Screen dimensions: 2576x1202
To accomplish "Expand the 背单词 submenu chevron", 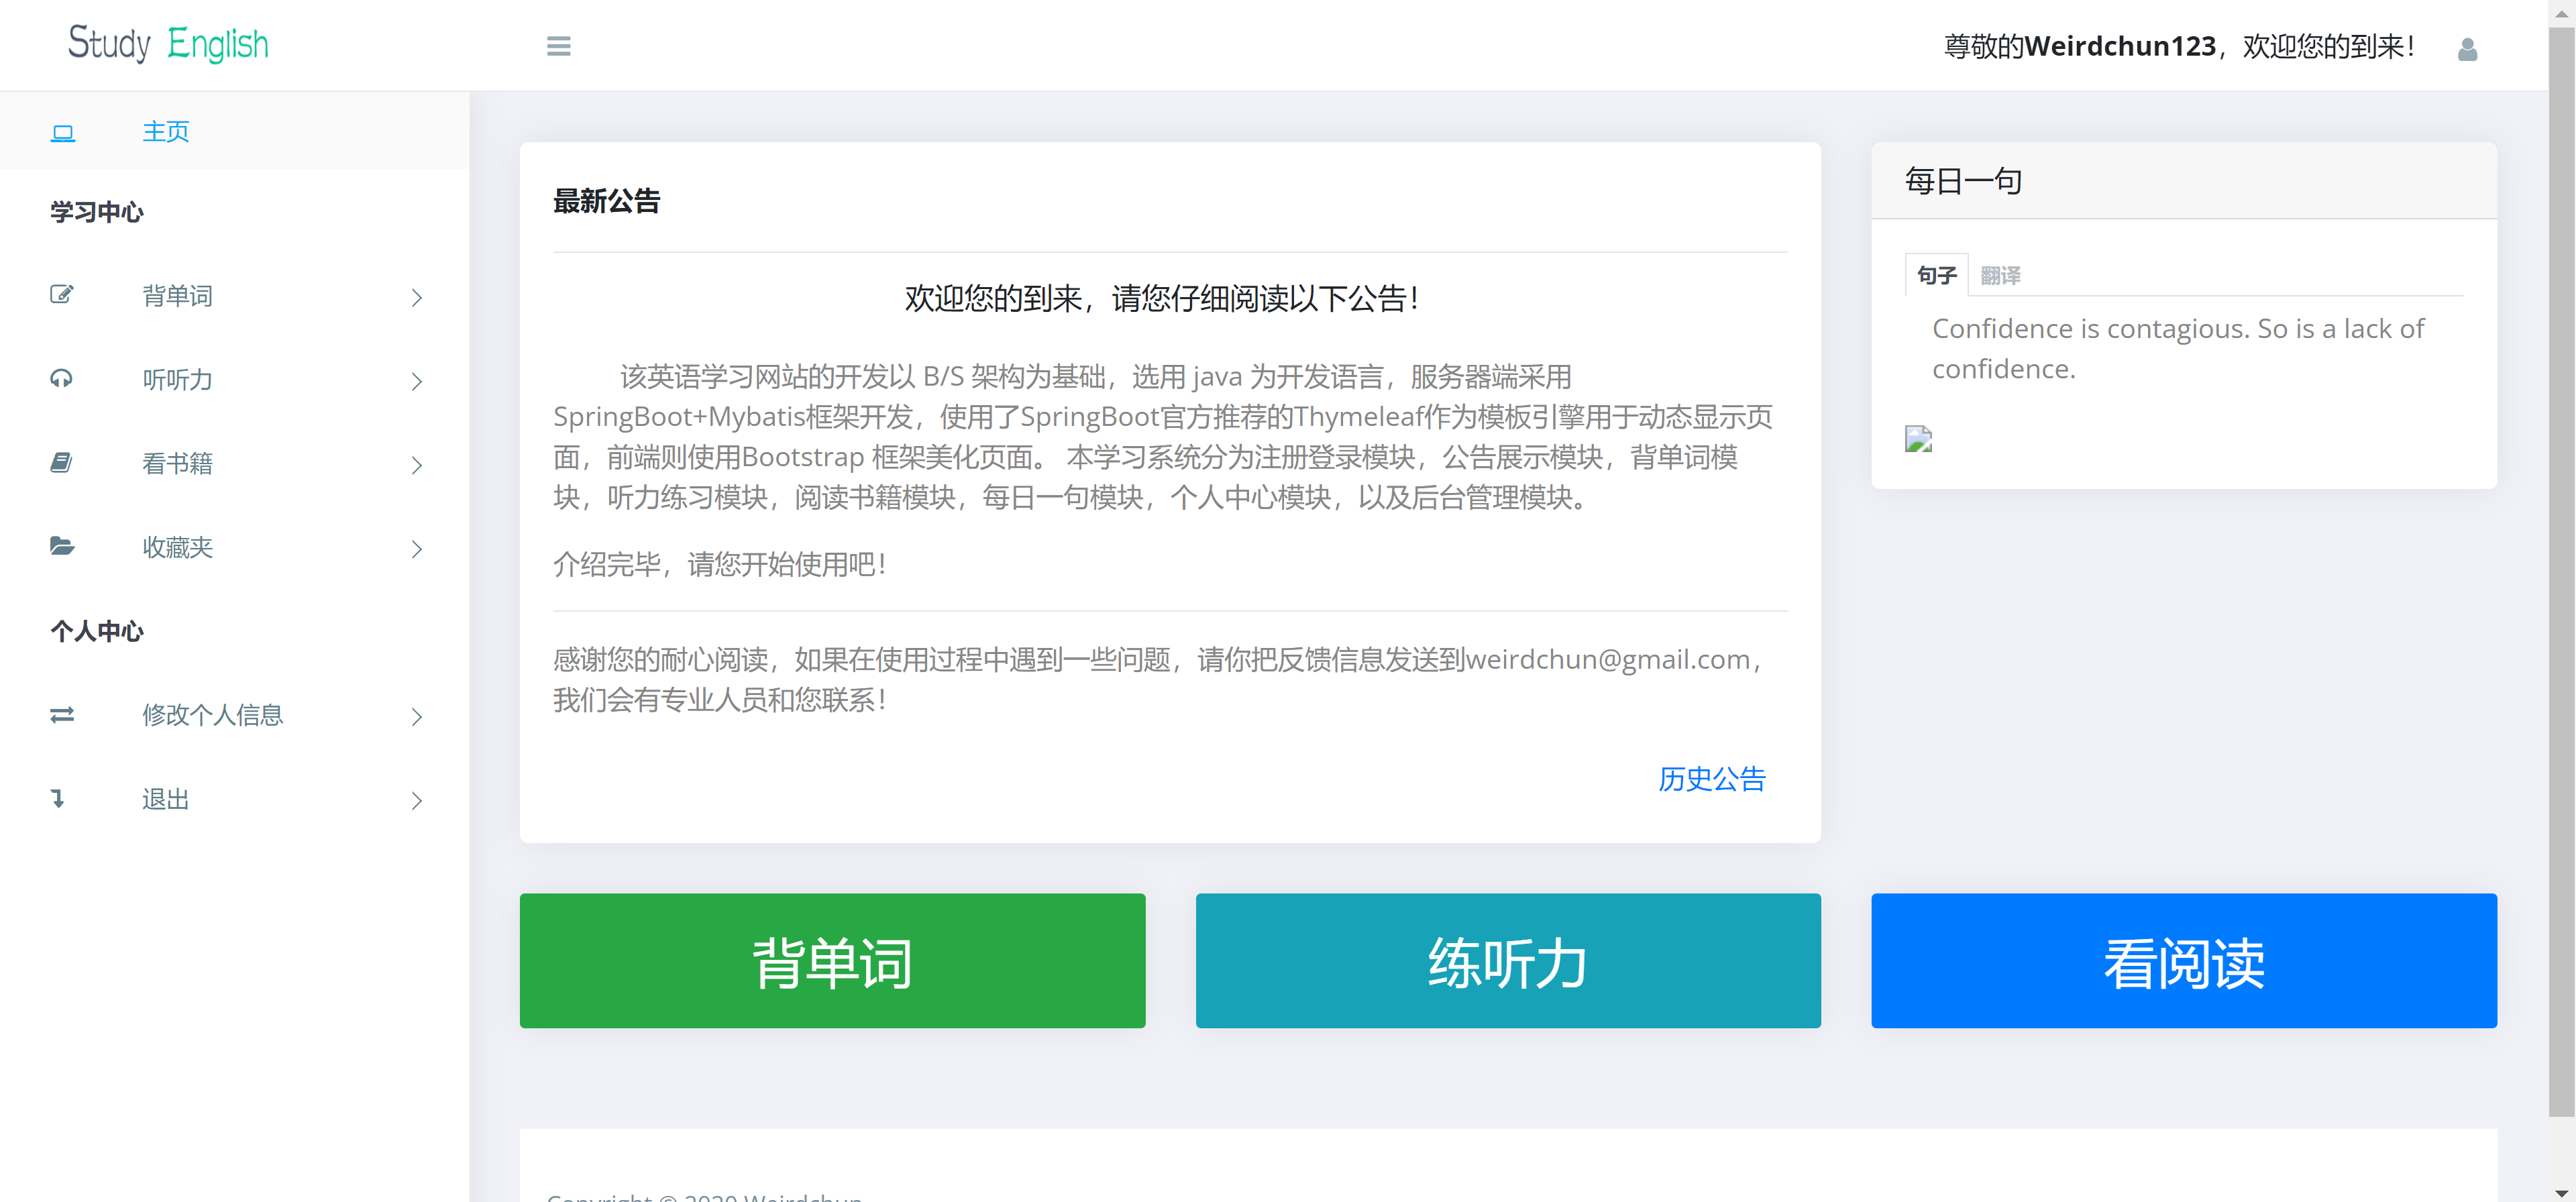I will click(416, 298).
